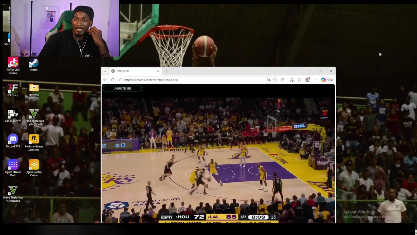Add this page to favorites star
The height and width of the screenshot is (235, 417).
coord(275,80)
